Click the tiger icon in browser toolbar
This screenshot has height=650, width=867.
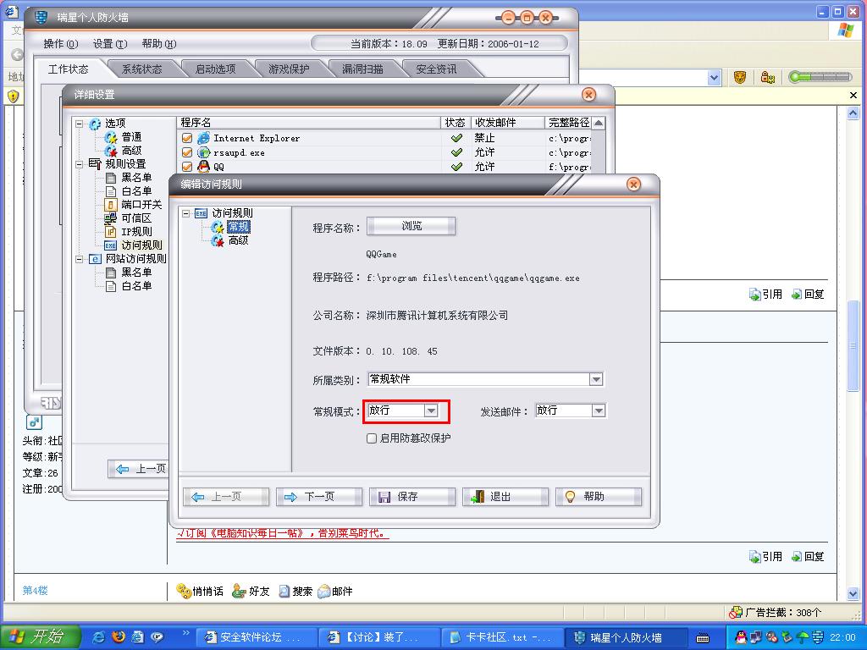pyautogui.click(x=739, y=77)
